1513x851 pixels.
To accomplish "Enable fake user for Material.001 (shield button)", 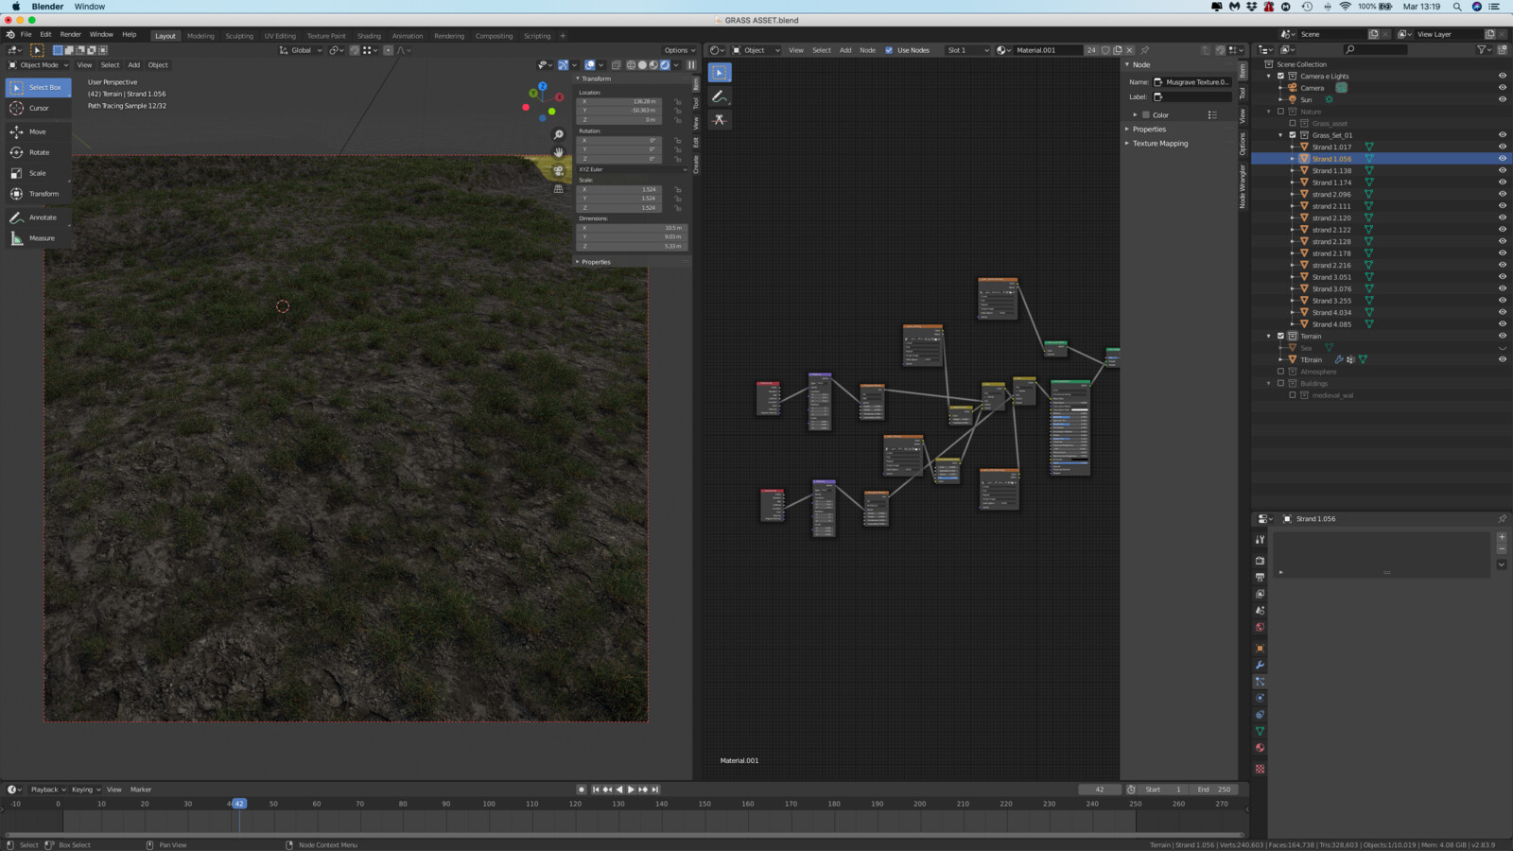I will point(1106,50).
